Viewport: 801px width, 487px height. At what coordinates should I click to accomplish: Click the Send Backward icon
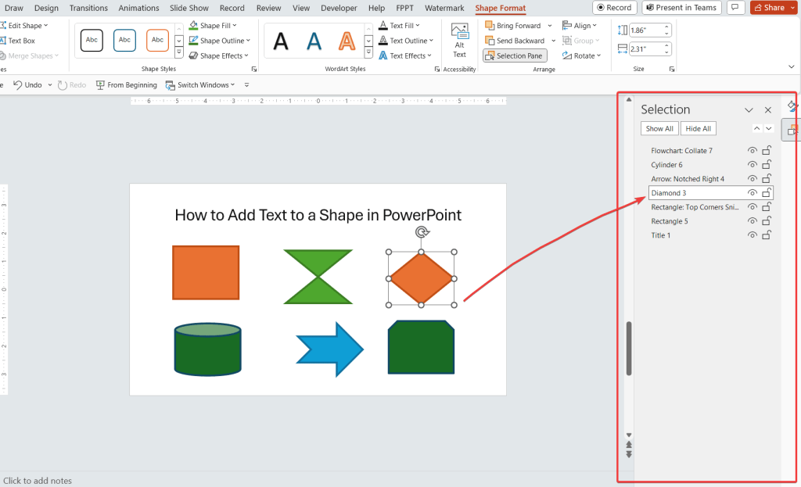coord(489,40)
